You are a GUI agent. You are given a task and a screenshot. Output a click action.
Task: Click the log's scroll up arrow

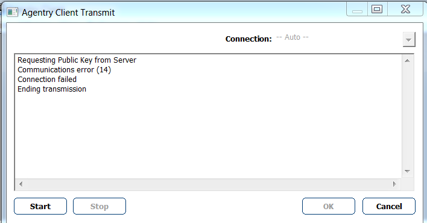407,60
